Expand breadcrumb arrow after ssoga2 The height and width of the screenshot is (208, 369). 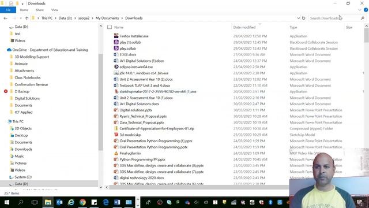(92, 18)
